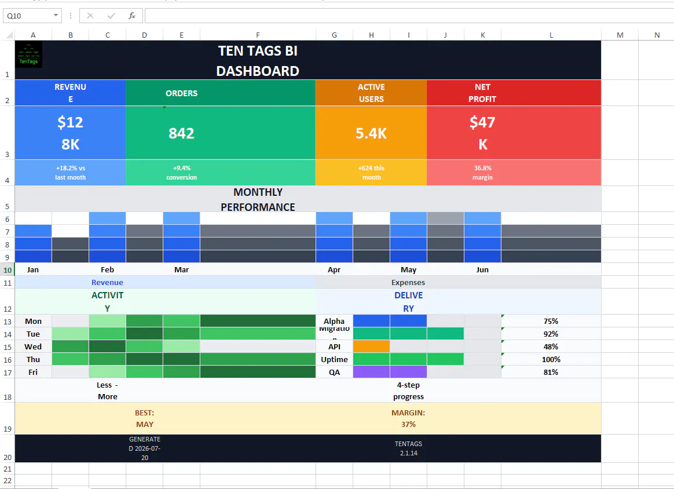Viewport: 674px width, 489px height.
Task: Click inside the formula bar input
Action: coord(409,16)
